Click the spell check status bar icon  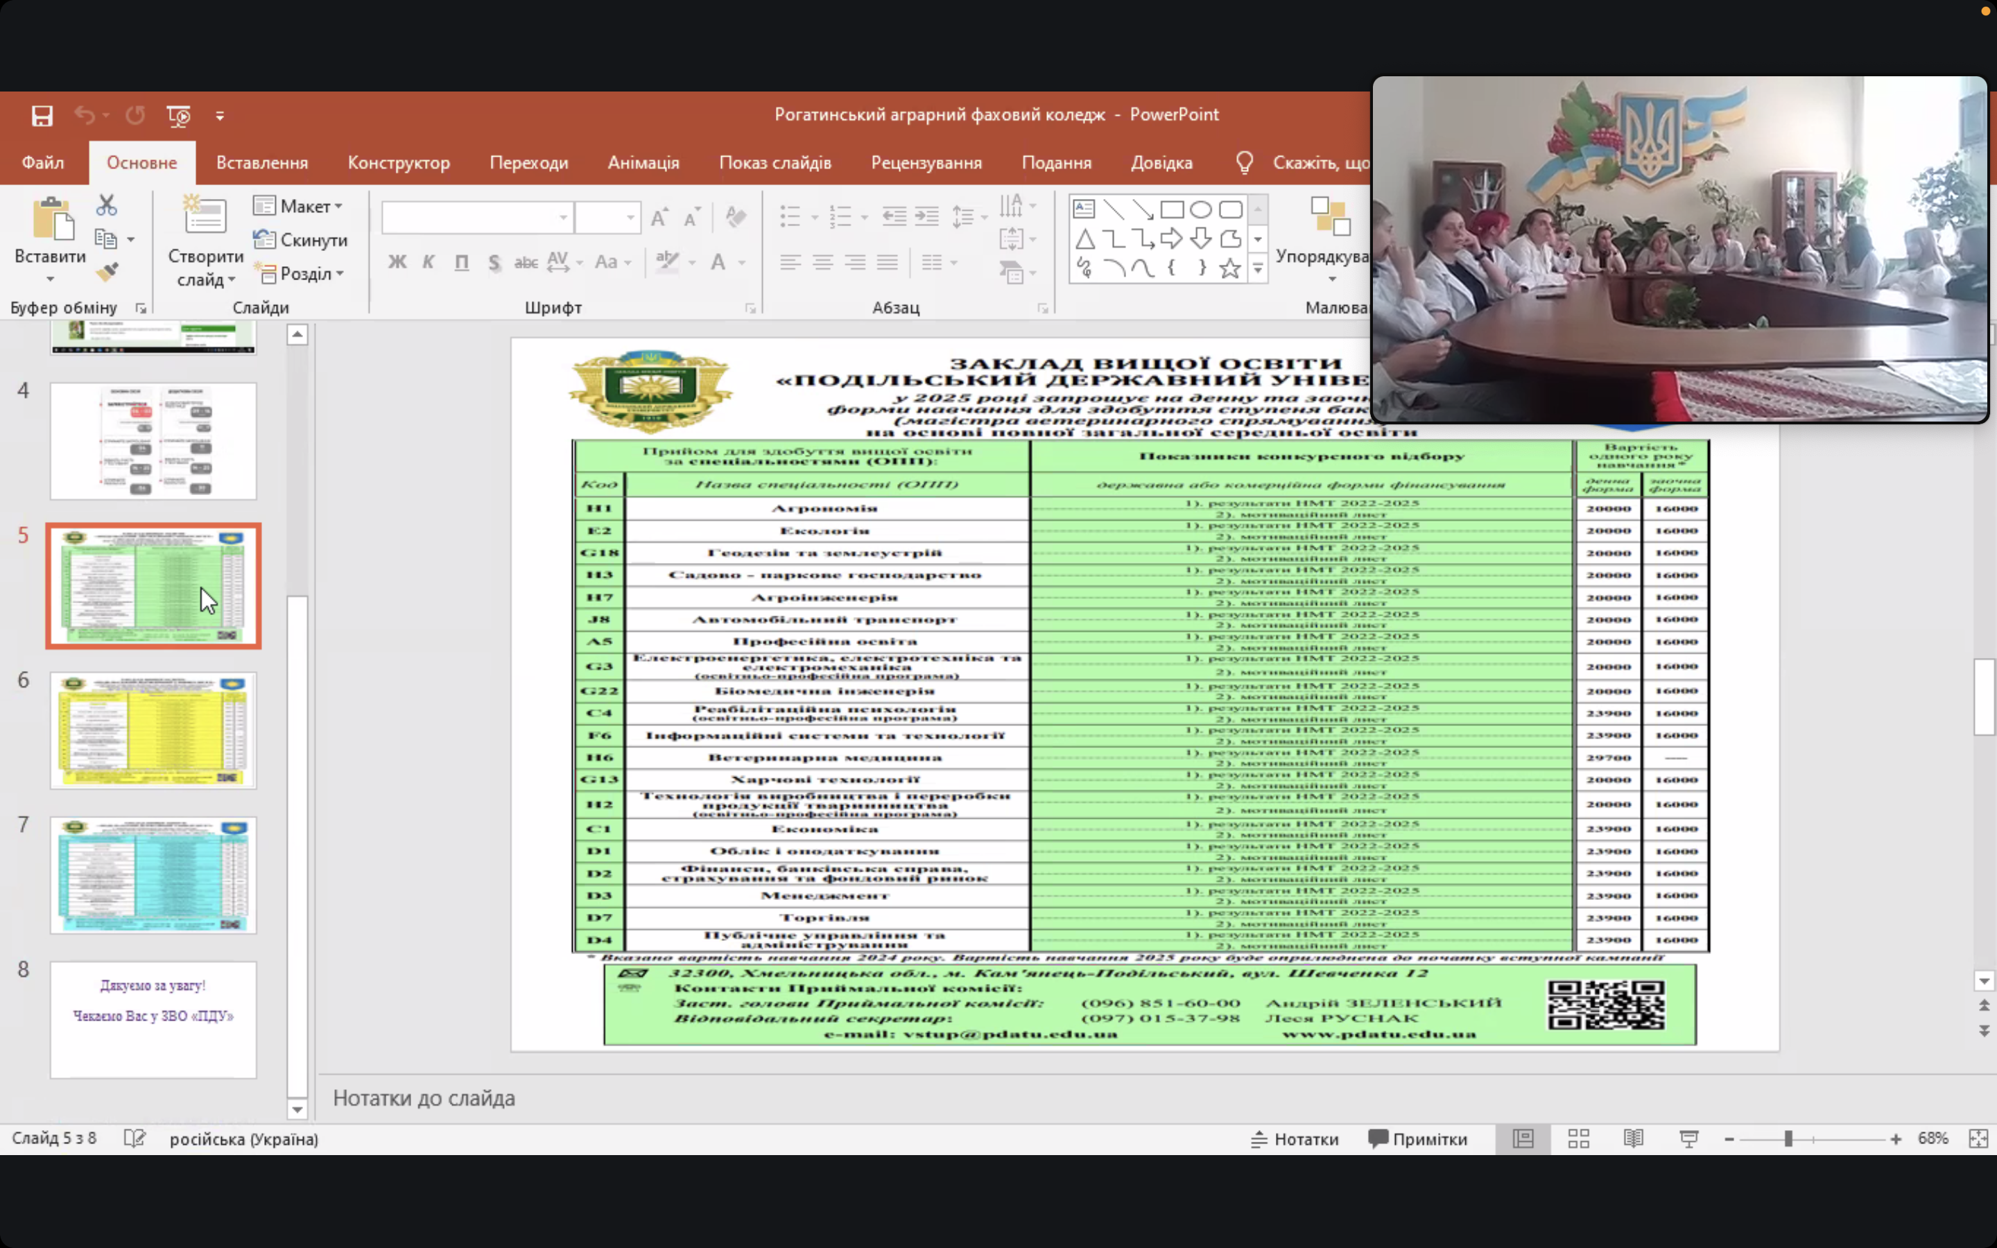(134, 1139)
